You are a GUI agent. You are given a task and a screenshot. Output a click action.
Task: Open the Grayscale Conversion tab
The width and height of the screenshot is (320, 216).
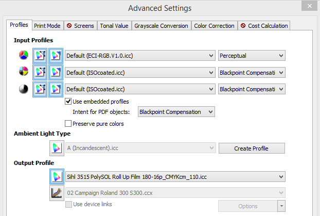pos(162,25)
